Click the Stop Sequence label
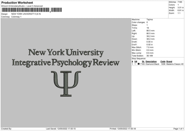This screenshot has width=185, height=131. pyautogui.click(x=139, y=59)
